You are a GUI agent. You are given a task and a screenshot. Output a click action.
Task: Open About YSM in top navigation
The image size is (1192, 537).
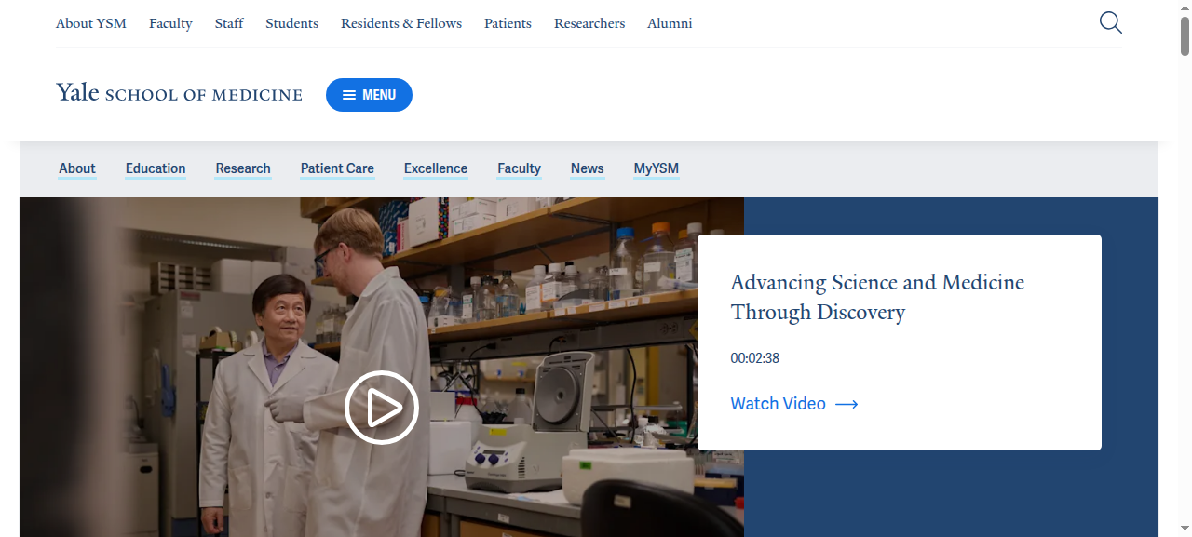[x=91, y=23]
